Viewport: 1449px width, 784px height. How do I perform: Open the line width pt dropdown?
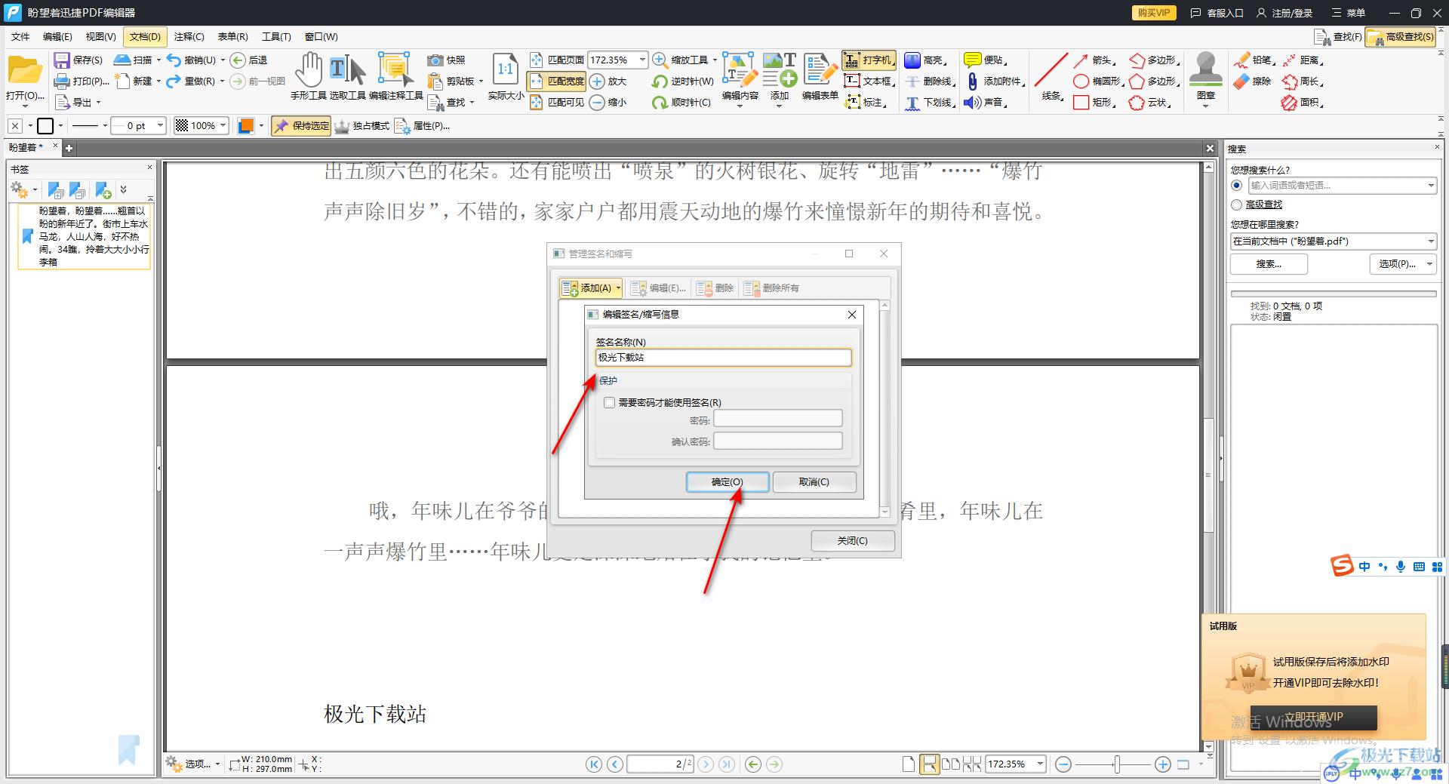pos(160,126)
